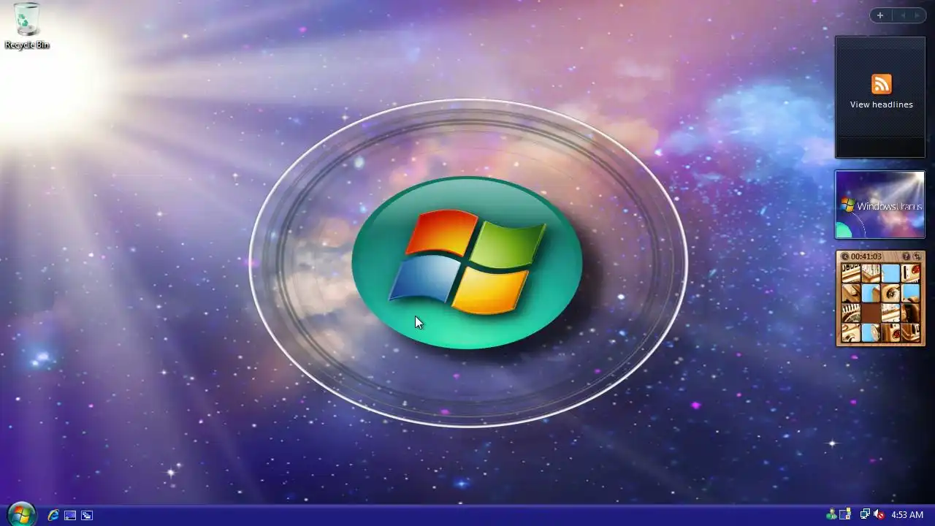Open the network connection tray icon
The height and width of the screenshot is (526, 935).
pos(865,515)
